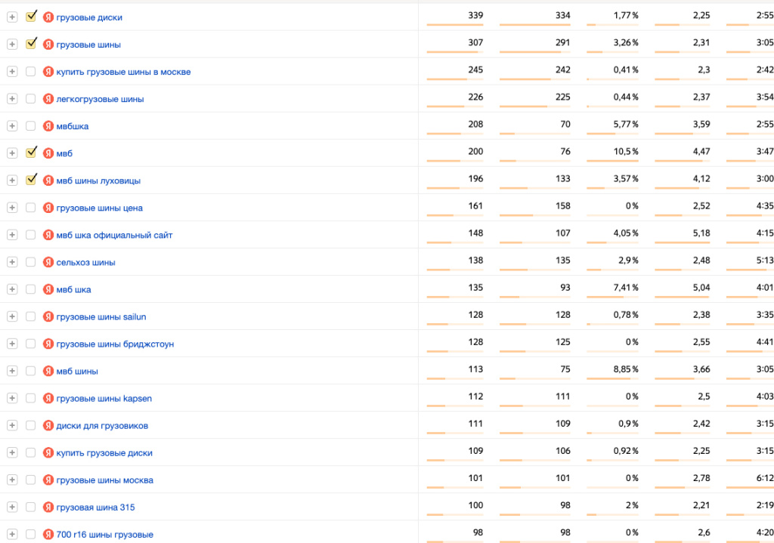Uncheck the грузовые шины checkbox
Screen dimensions: 774x543
tap(30, 45)
